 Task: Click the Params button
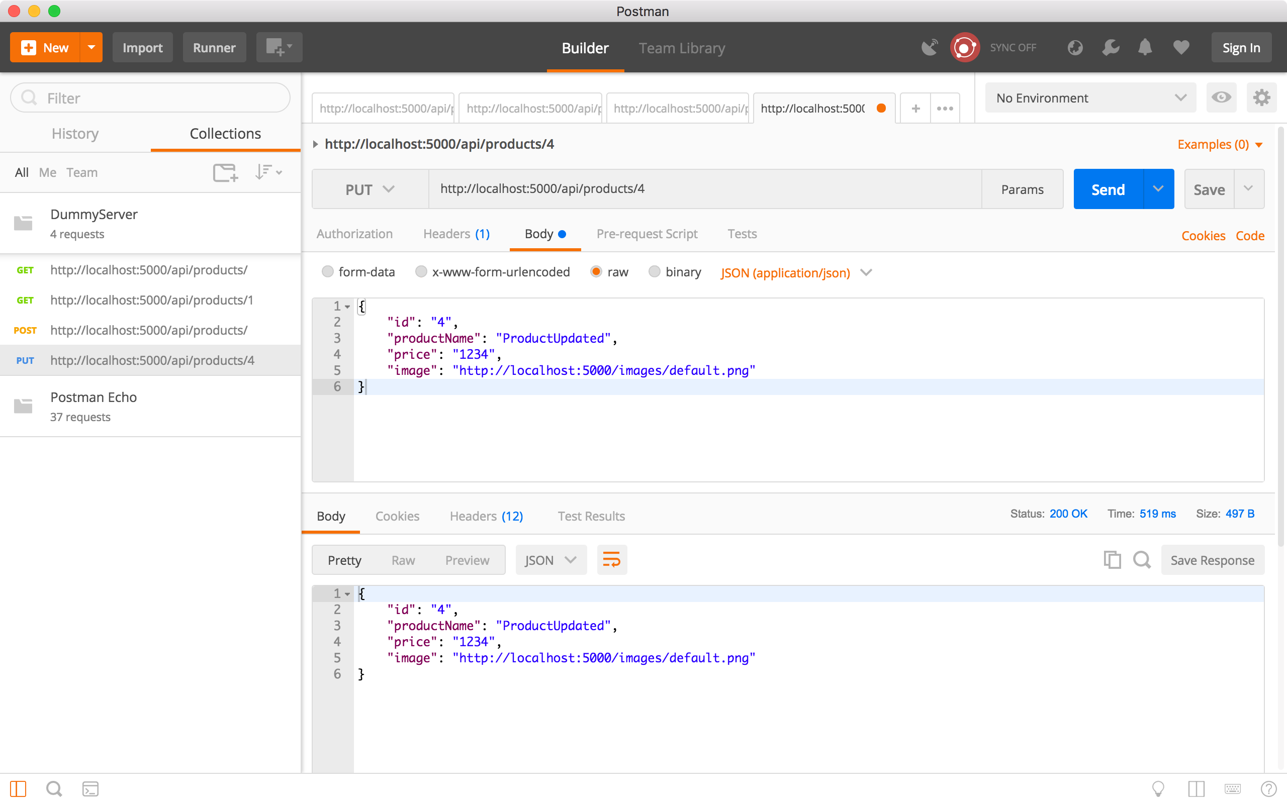click(1022, 189)
